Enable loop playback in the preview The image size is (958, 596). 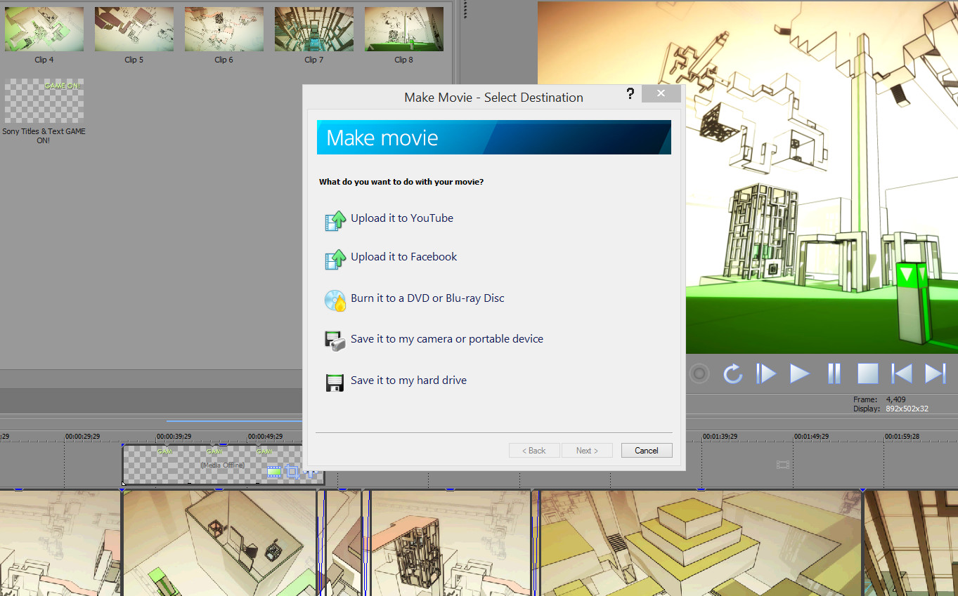coord(732,373)
